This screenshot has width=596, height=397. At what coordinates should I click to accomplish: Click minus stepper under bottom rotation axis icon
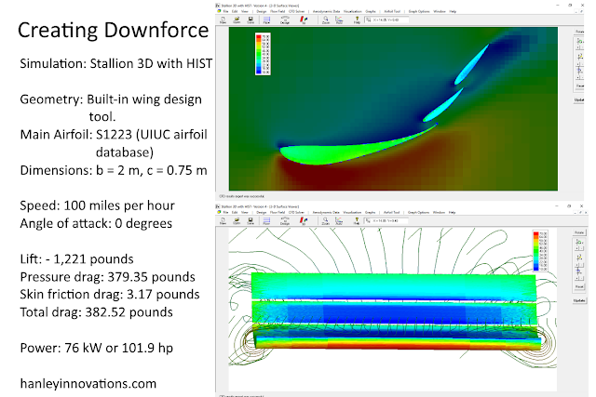tap(581, 279)
